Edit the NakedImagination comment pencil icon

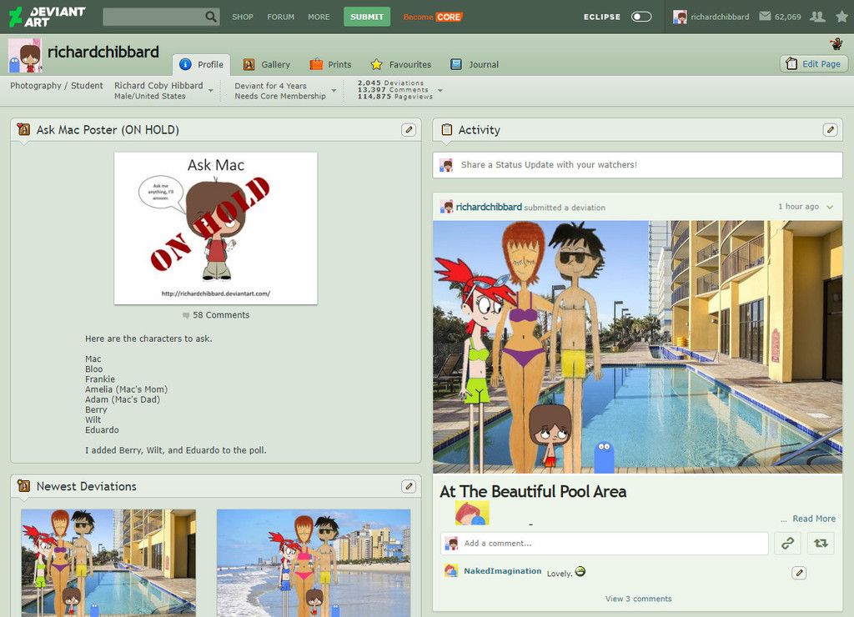[799, 573]
